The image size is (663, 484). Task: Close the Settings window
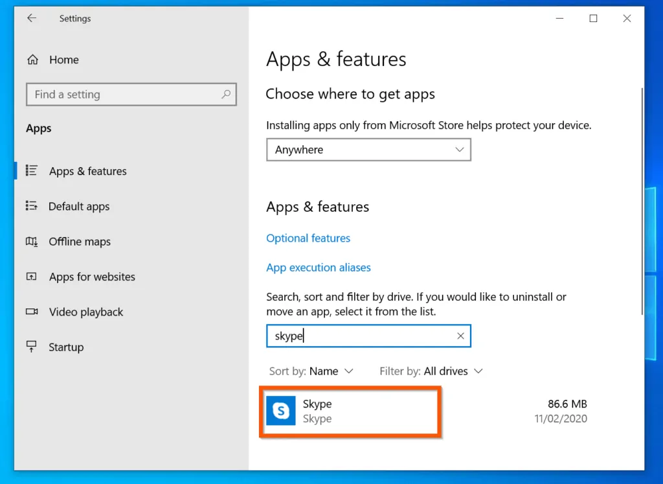pos(627,18)
